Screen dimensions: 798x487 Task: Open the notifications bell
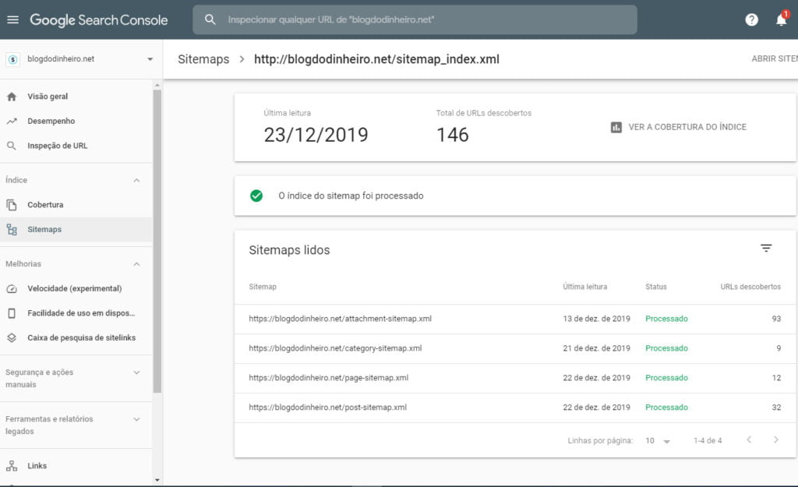point(781,19)
